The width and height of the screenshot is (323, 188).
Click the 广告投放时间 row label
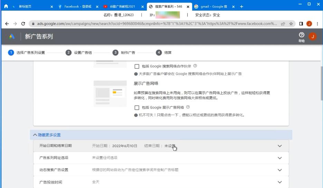(51, 182)
